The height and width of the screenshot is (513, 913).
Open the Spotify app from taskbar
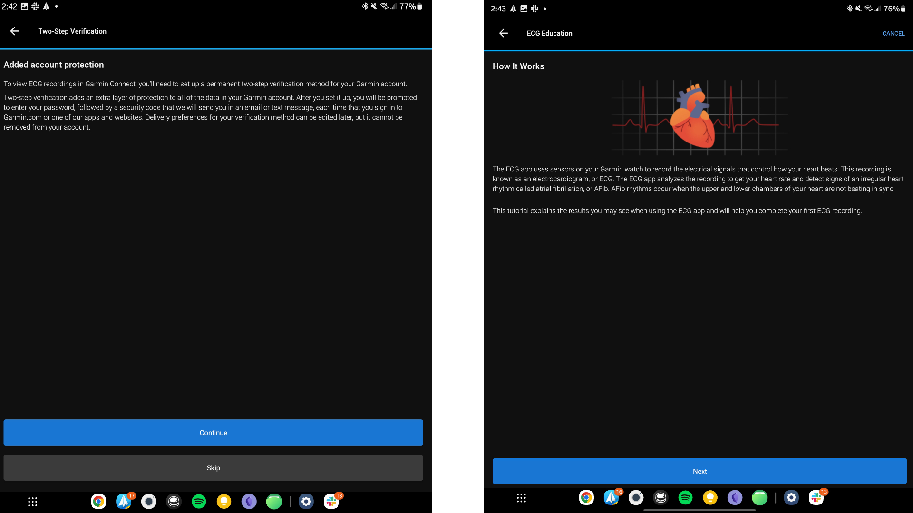coord(199,501)
